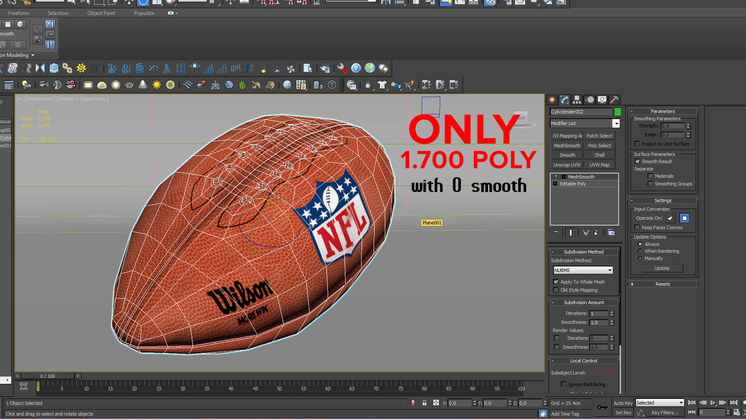The width and height of the screenshot is (746, 419).
Task: Open the Selection ribbon tab
Action: [58, 13]
